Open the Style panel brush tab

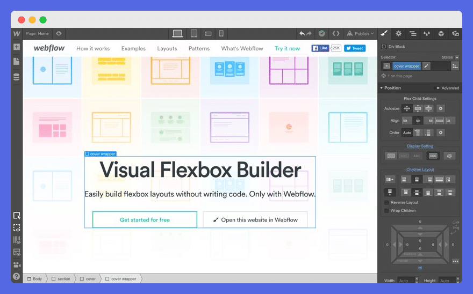click(x=384, y=33)
